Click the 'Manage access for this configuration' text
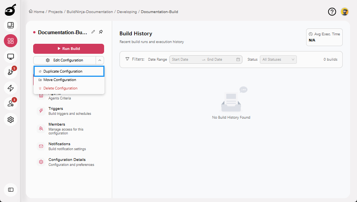The height and width of the screenshot is (202, 357). point(66,131)
